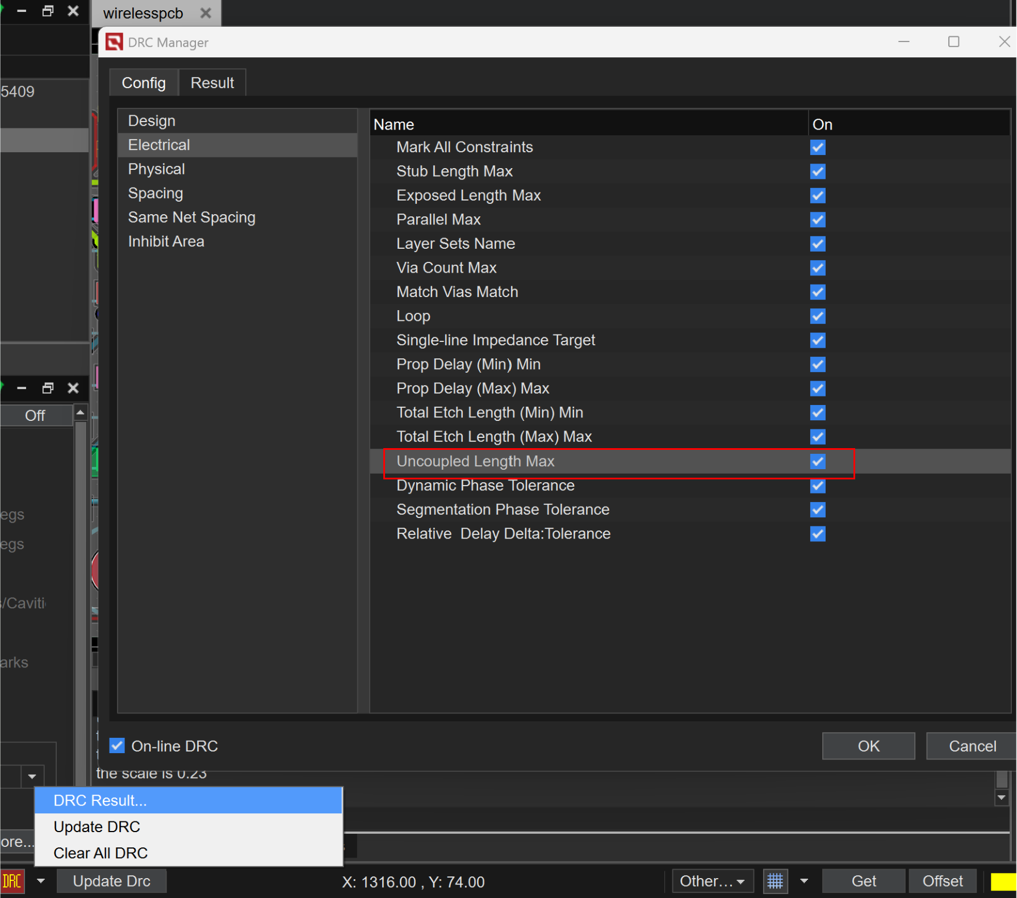Image resolution: width=1017 pixels, height=898 pixels.
Task: Select the Spacing category in the list
Action: click(155, 193)
